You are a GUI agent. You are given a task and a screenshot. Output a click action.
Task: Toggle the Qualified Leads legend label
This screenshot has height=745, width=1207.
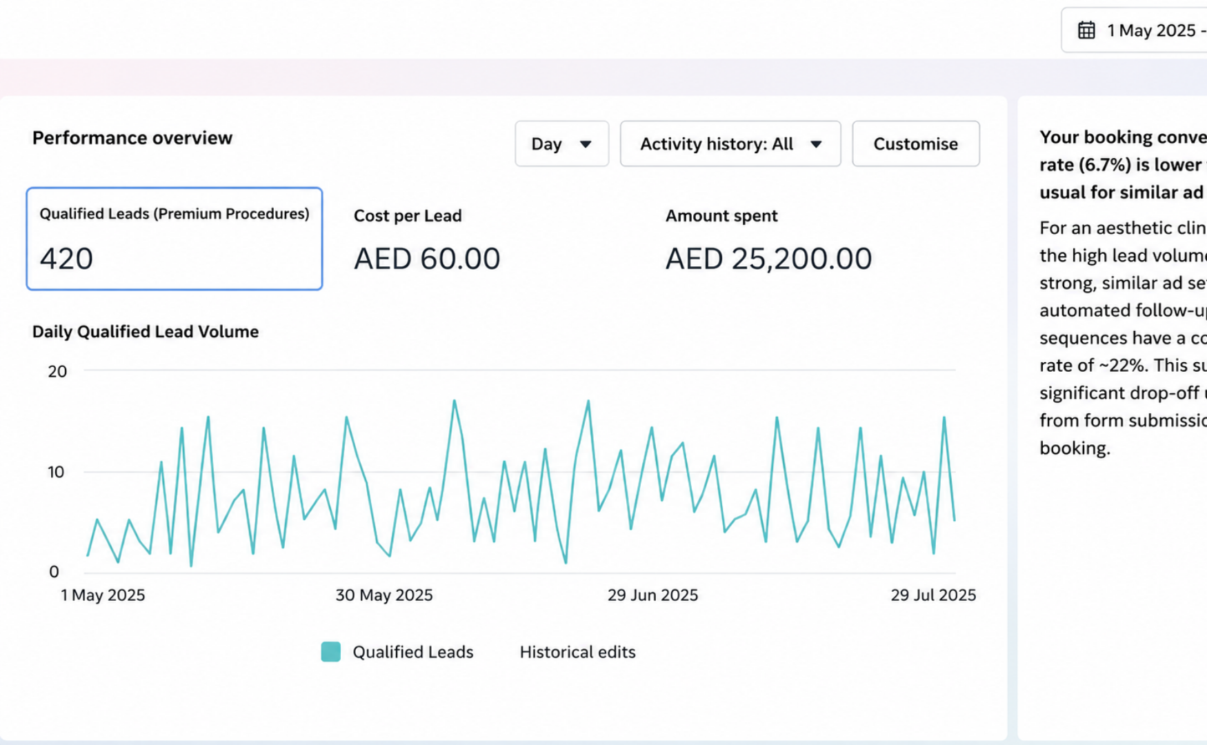412,652
